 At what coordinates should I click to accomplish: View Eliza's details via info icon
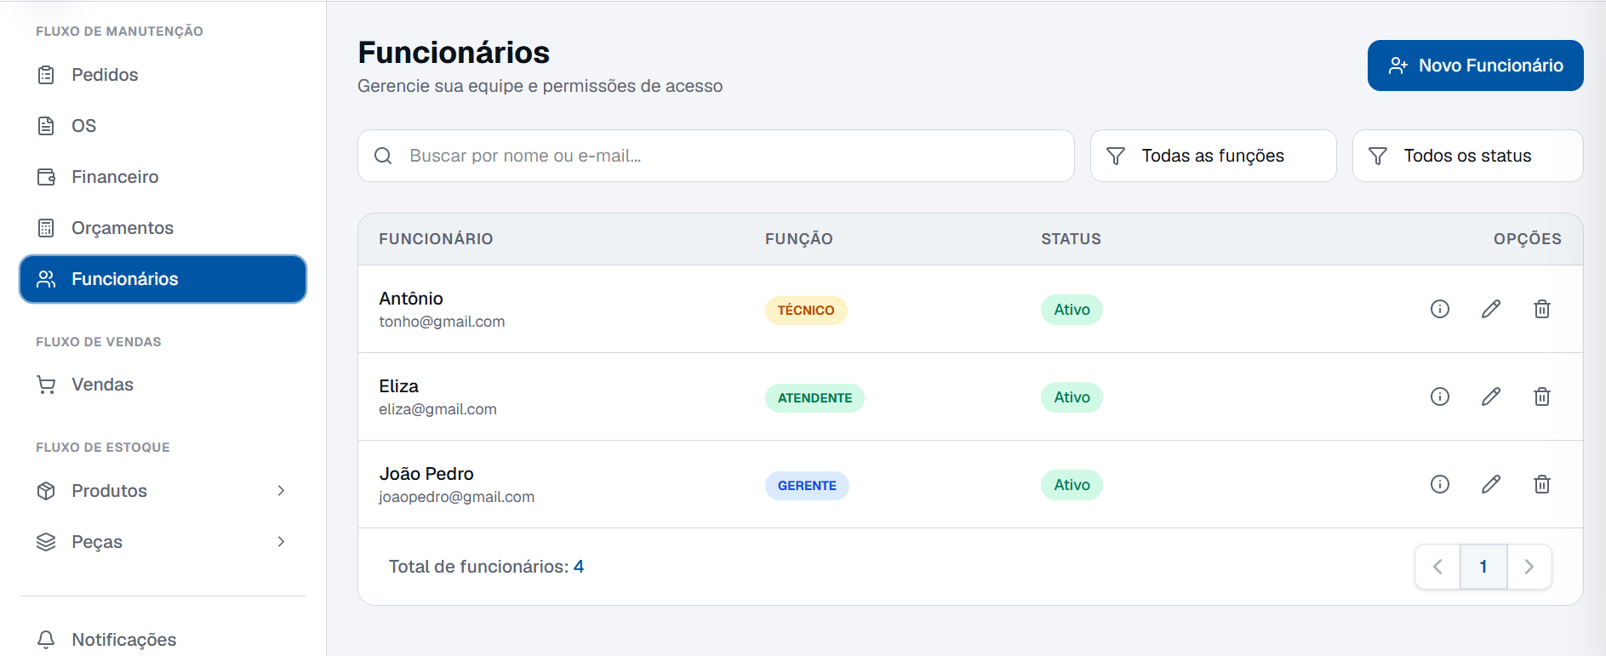[1439, 396]
